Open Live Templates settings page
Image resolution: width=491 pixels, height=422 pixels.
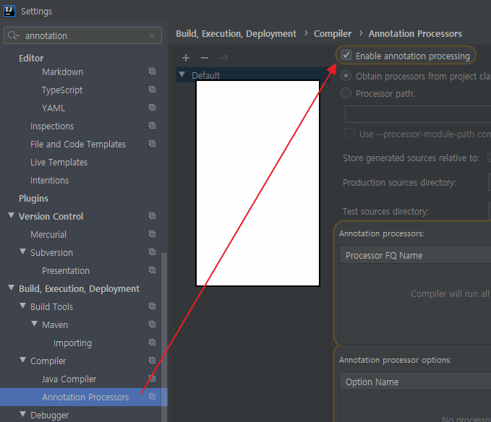(59, 163)
